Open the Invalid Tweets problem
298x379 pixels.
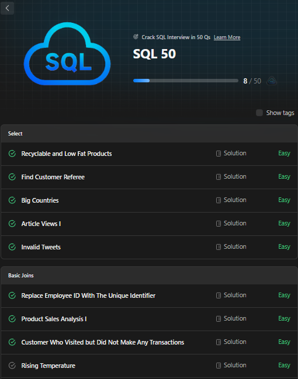tap(41, 247)
